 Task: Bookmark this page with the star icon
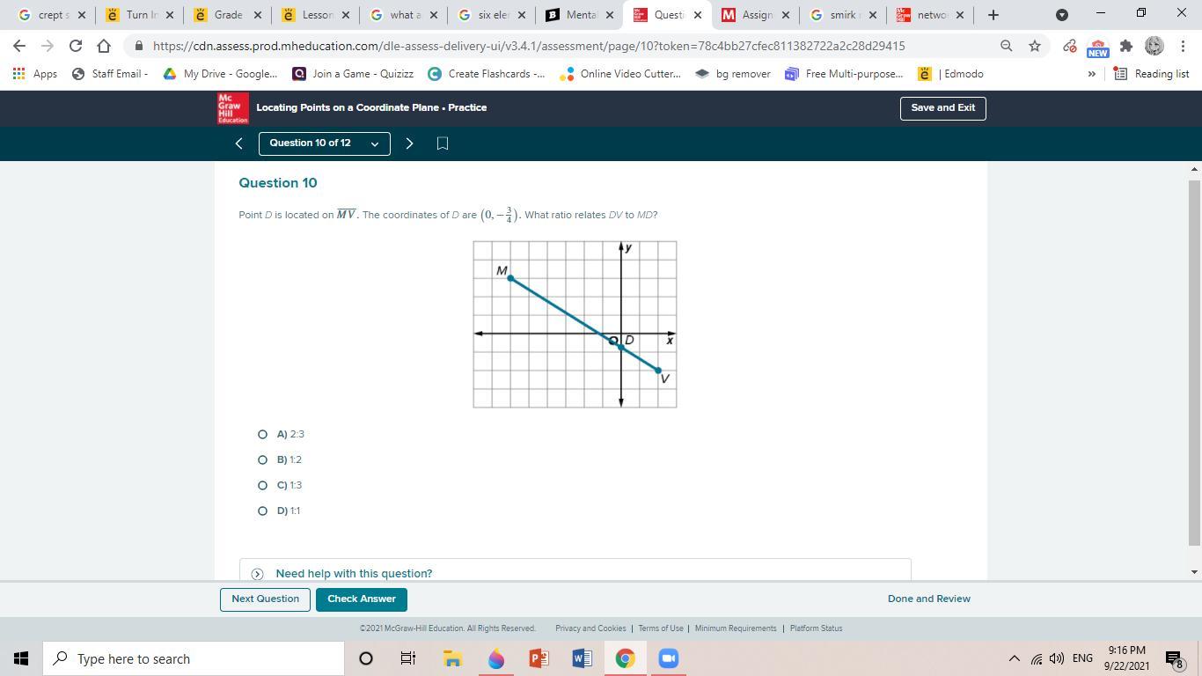(x=1035, y=46)
